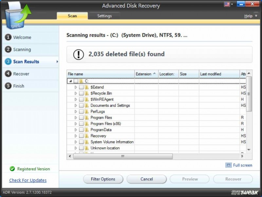Select the Program Files (x86) checkbox

(82, 123)
